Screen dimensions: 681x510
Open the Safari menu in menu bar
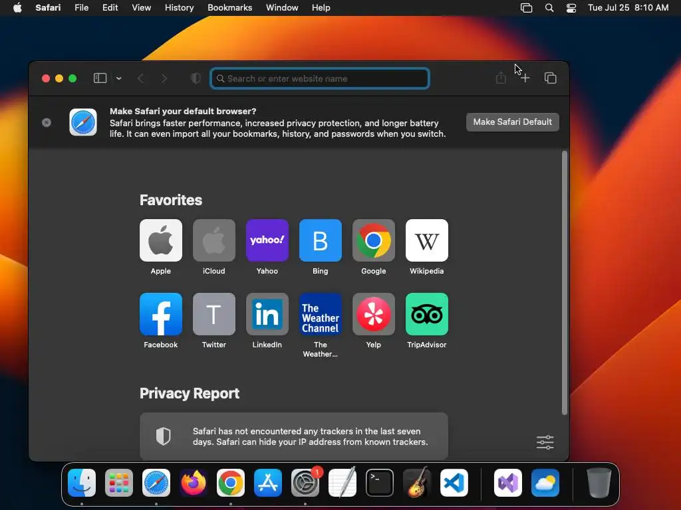pyautogui.click(x=48, y=8)
